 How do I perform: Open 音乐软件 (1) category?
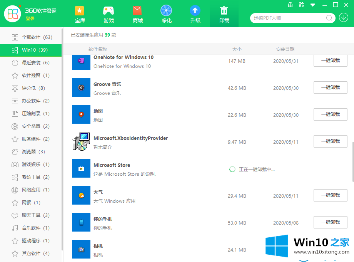coord(31,228)
